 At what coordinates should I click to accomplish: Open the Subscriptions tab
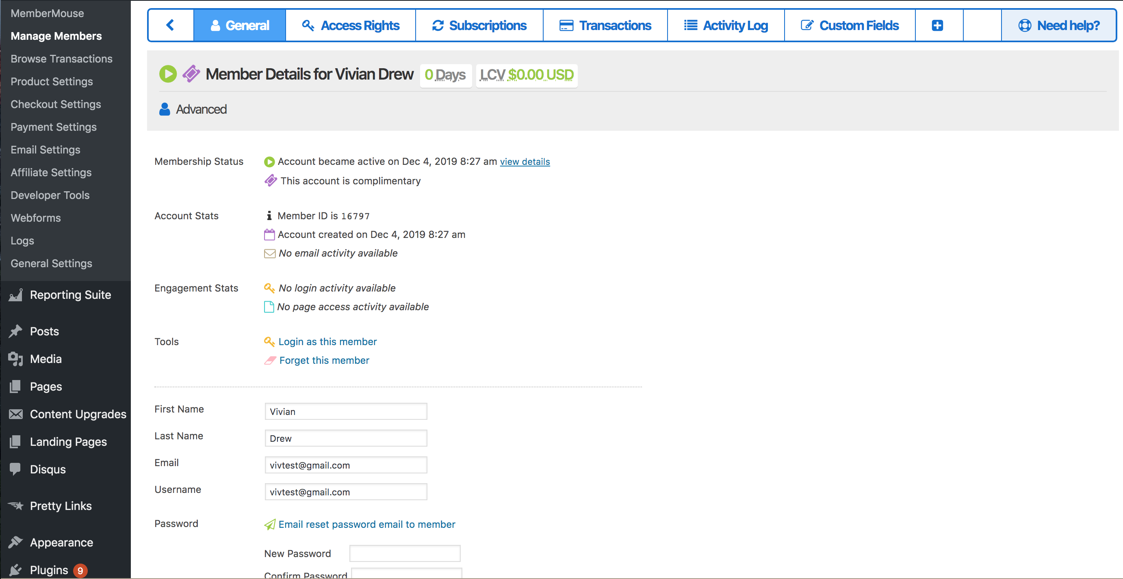click(479, 25)
